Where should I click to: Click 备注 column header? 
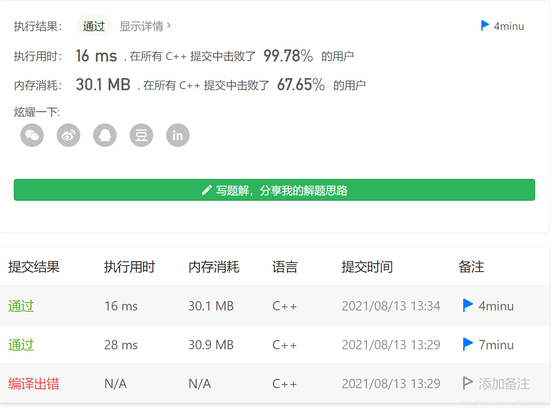tap(471, 267)
